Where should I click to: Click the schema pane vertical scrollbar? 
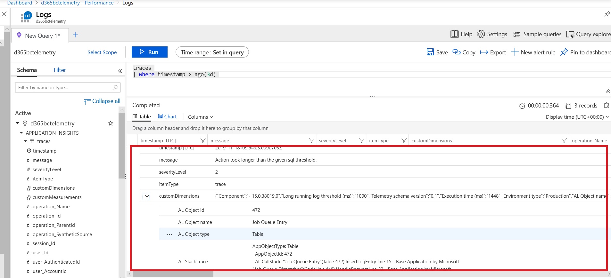click(x=121, y=146)
